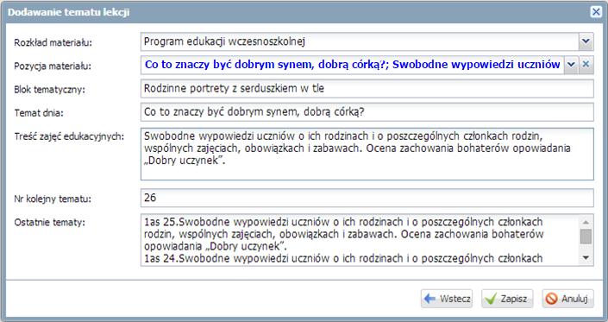Click the Temat dnia label

tap(39, 113)
